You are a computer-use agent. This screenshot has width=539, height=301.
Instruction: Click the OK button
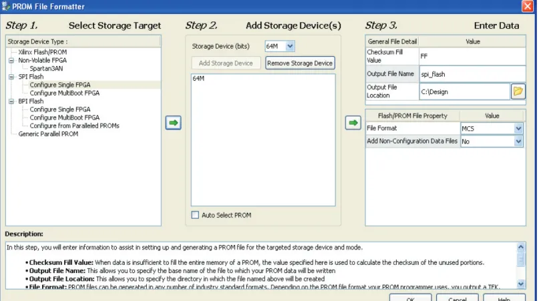411,298
